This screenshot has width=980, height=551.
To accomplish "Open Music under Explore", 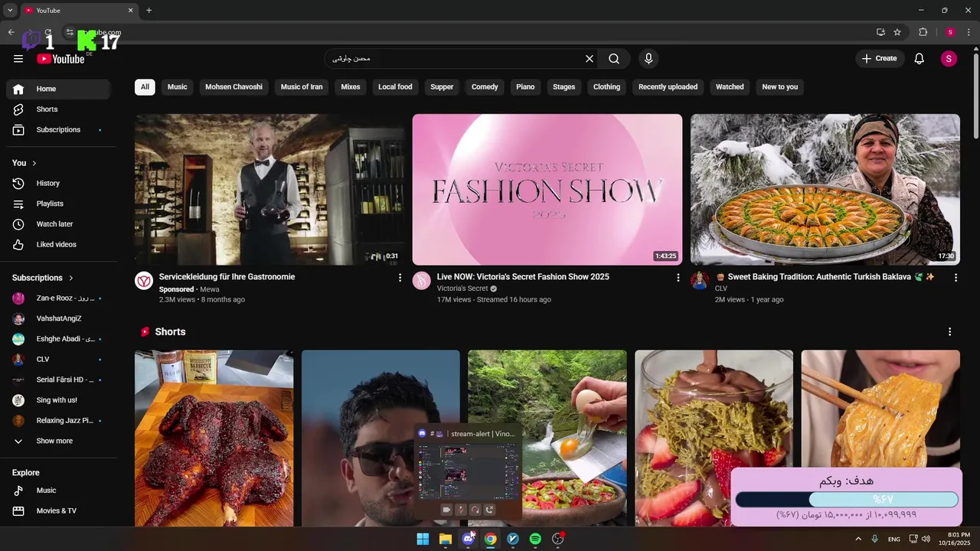I will 59,491.
